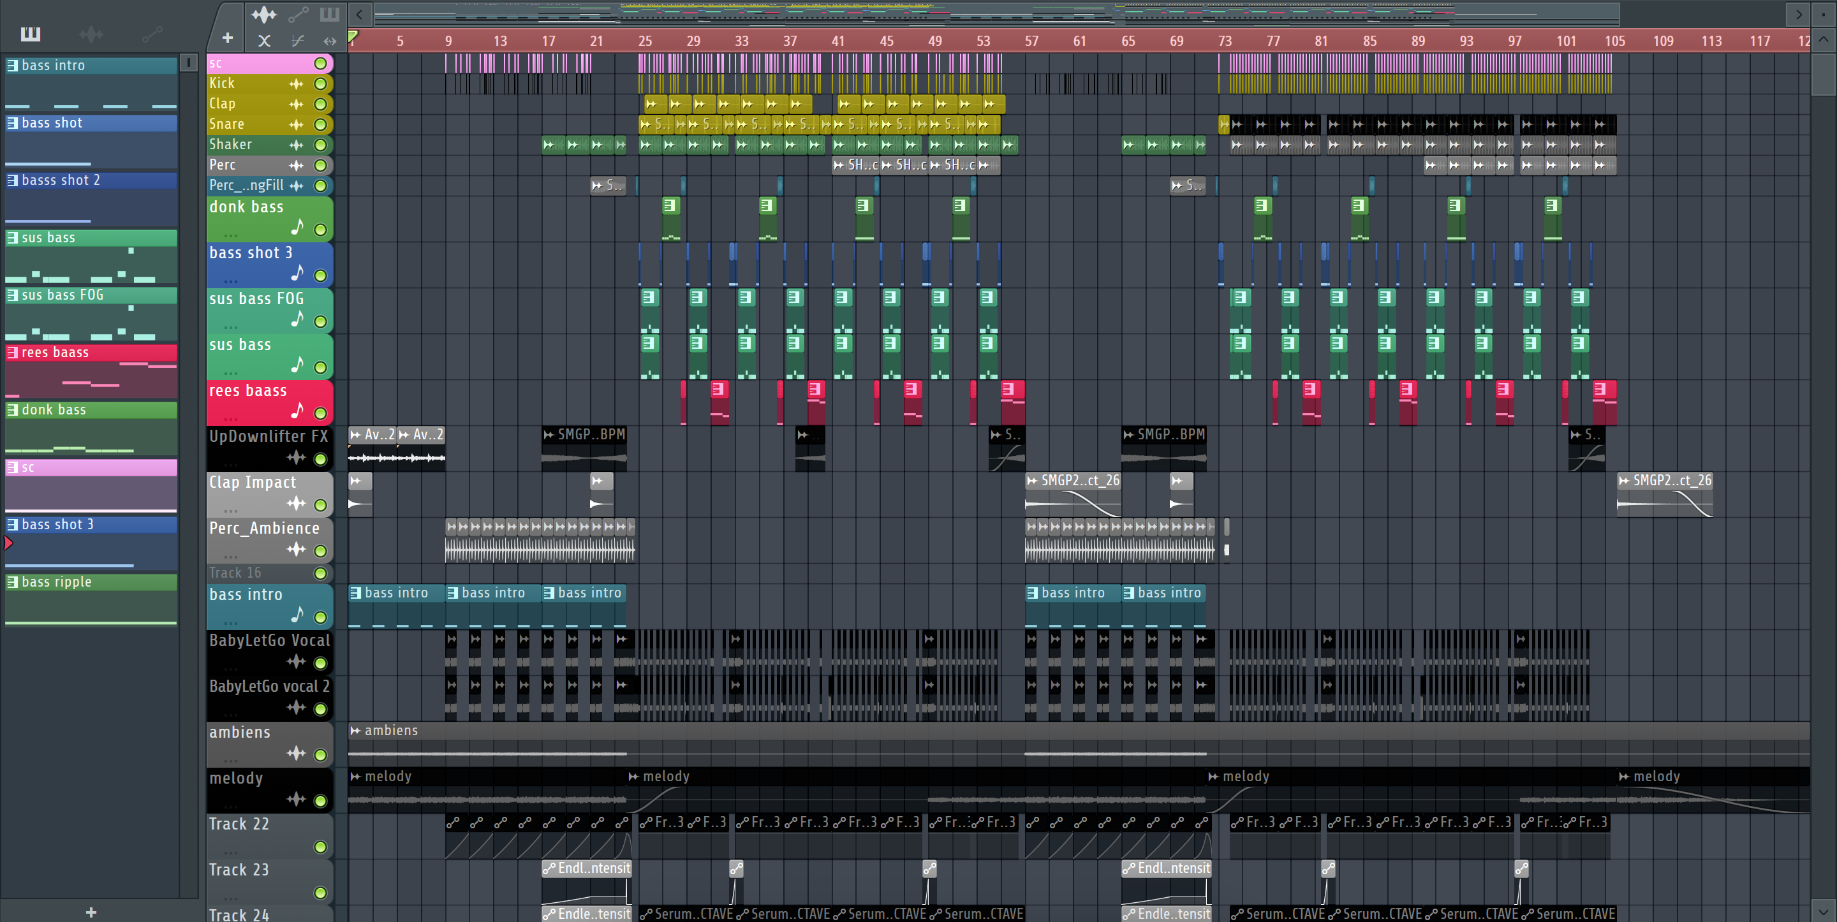
Task: Click the waveform icon on the Kick track
Action: click(296, 84)
